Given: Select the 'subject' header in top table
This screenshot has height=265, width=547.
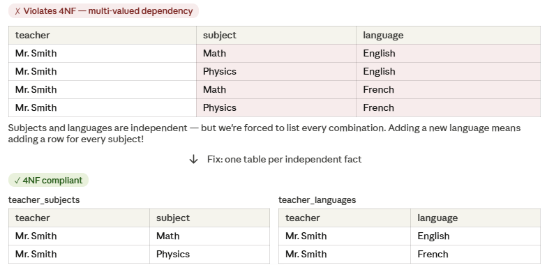Looking at the screenshot, I should 276,35.
